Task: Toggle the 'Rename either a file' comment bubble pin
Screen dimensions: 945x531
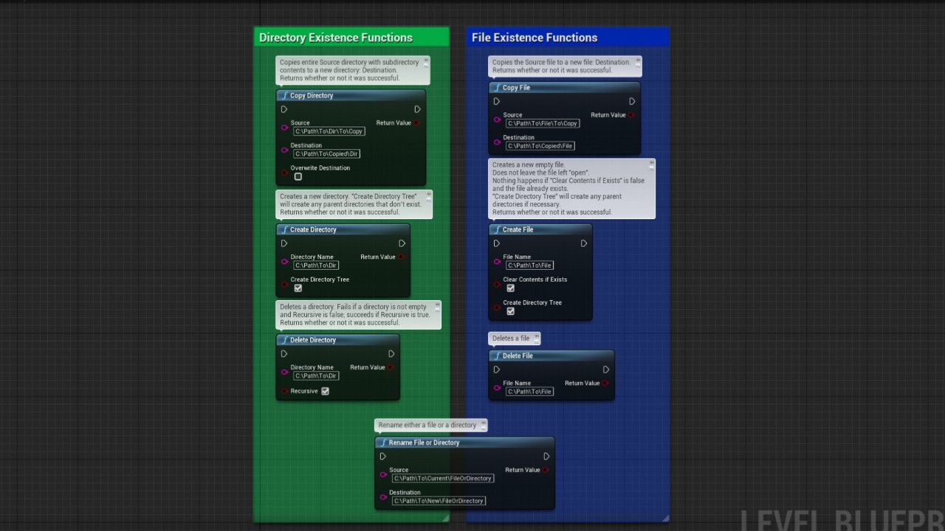Action: (x=484, y=424)
